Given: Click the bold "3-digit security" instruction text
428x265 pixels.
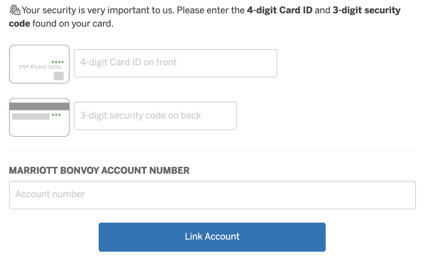Looking at the screenshot, I should (367, 10).
